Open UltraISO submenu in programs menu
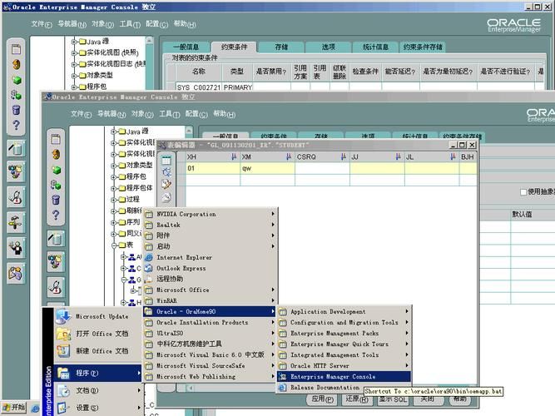This screenshot has width=555, height=416. (x=211, y=333)
